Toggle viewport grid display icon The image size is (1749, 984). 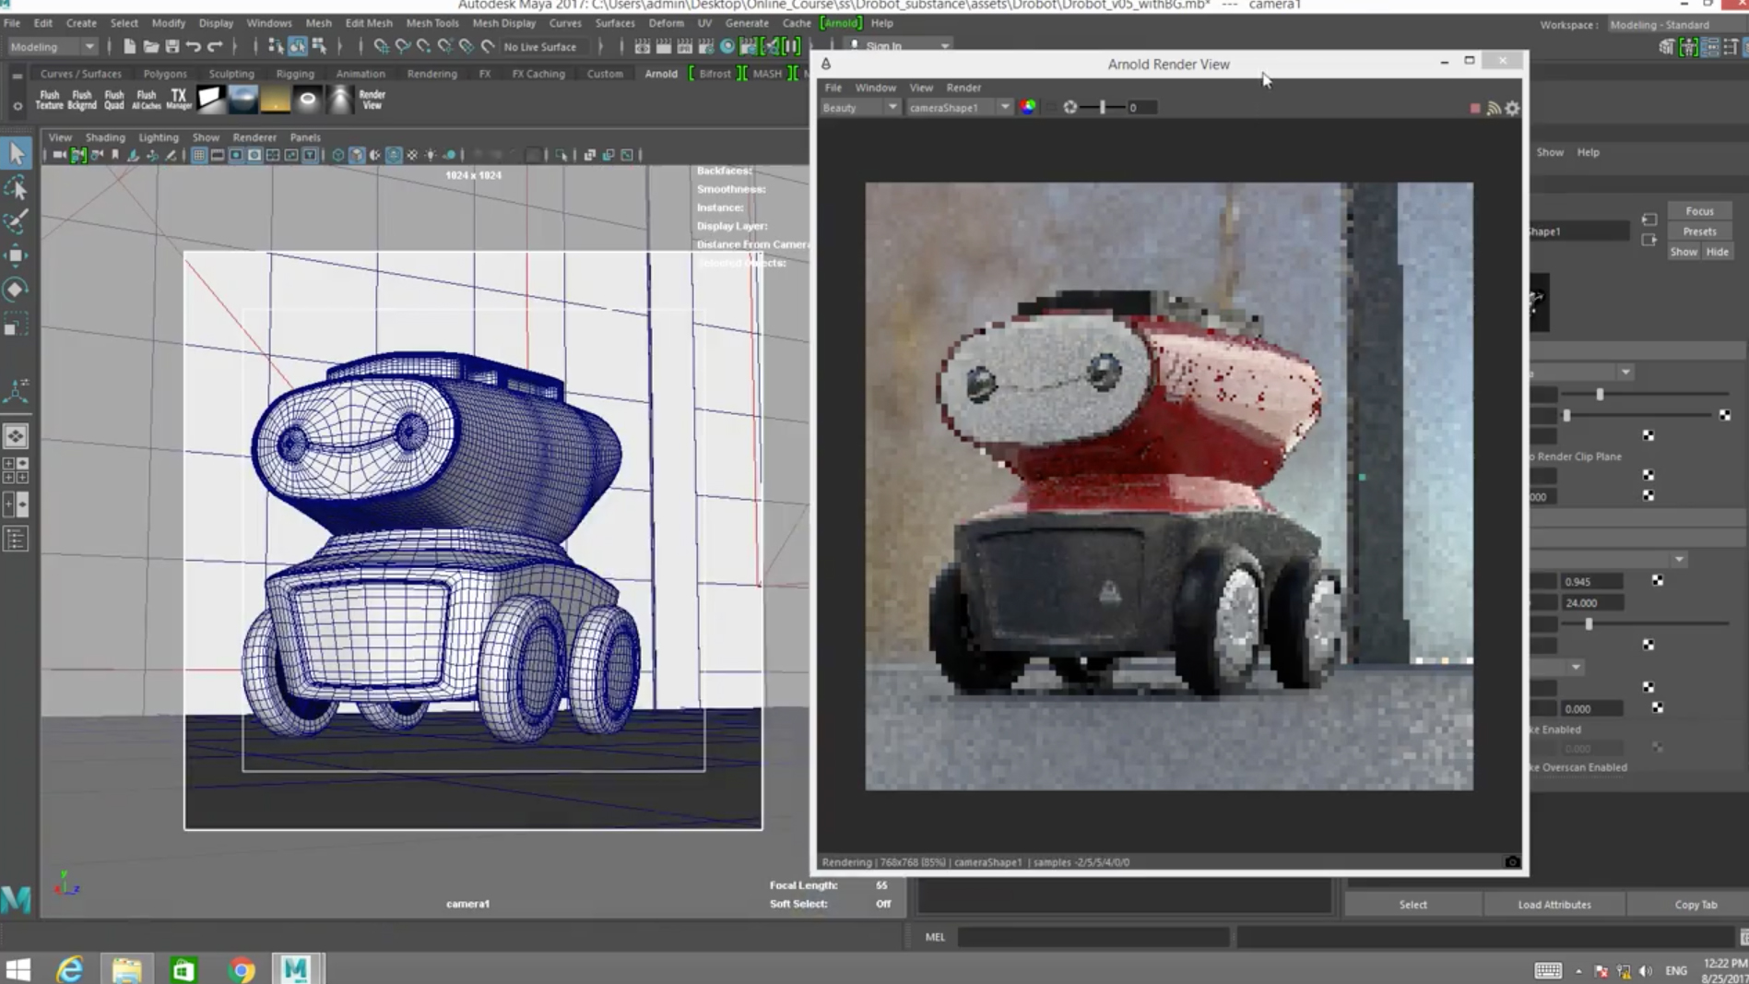[x=198, y=155]
